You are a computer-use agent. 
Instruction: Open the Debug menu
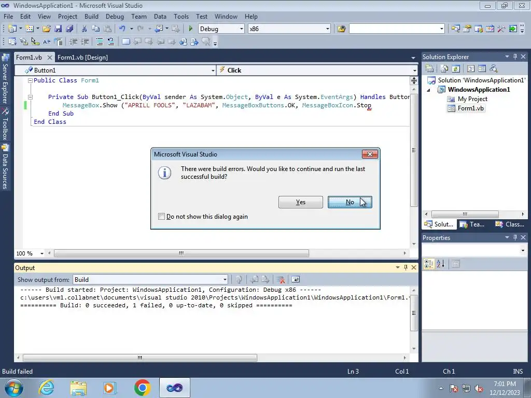pos(115,16)
